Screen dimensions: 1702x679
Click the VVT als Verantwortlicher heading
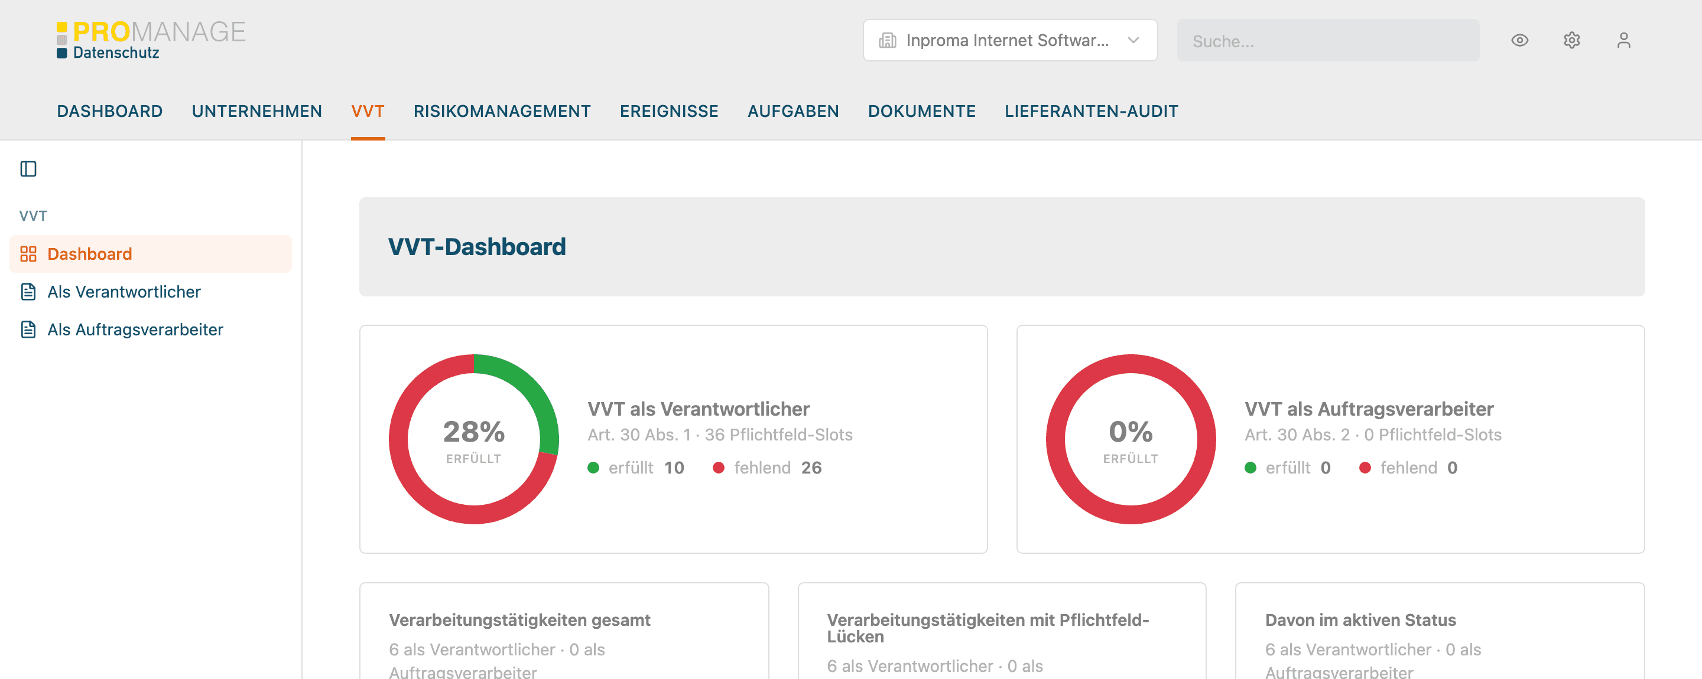point(699,409)
